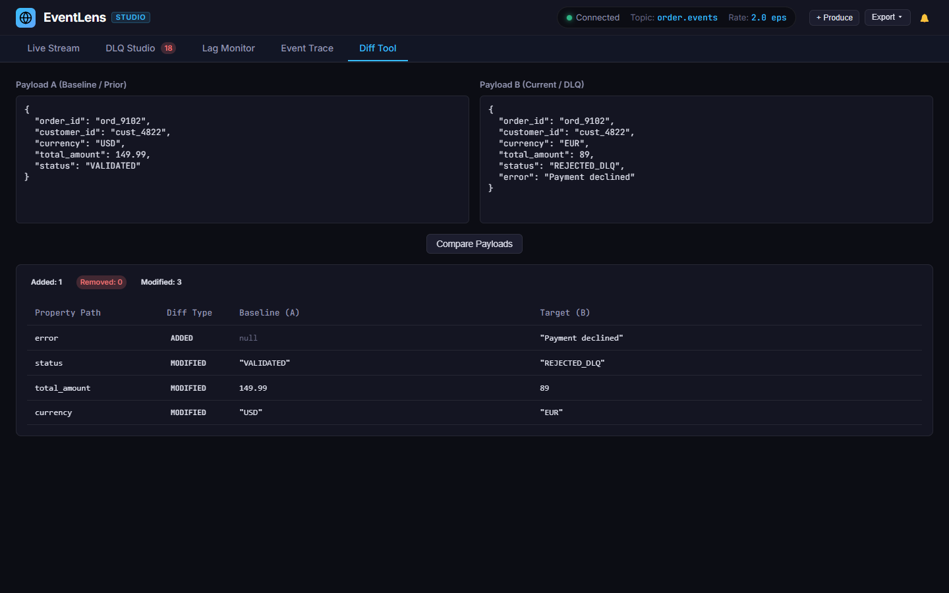Focus the Payload B current text area
Image resolution: width=949 pixels, height=593 pixels.
pyautogui.click(x=706, y=159)
